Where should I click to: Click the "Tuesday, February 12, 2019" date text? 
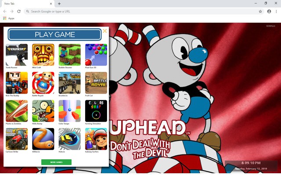251,168
